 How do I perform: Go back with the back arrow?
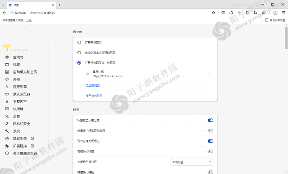4,13
